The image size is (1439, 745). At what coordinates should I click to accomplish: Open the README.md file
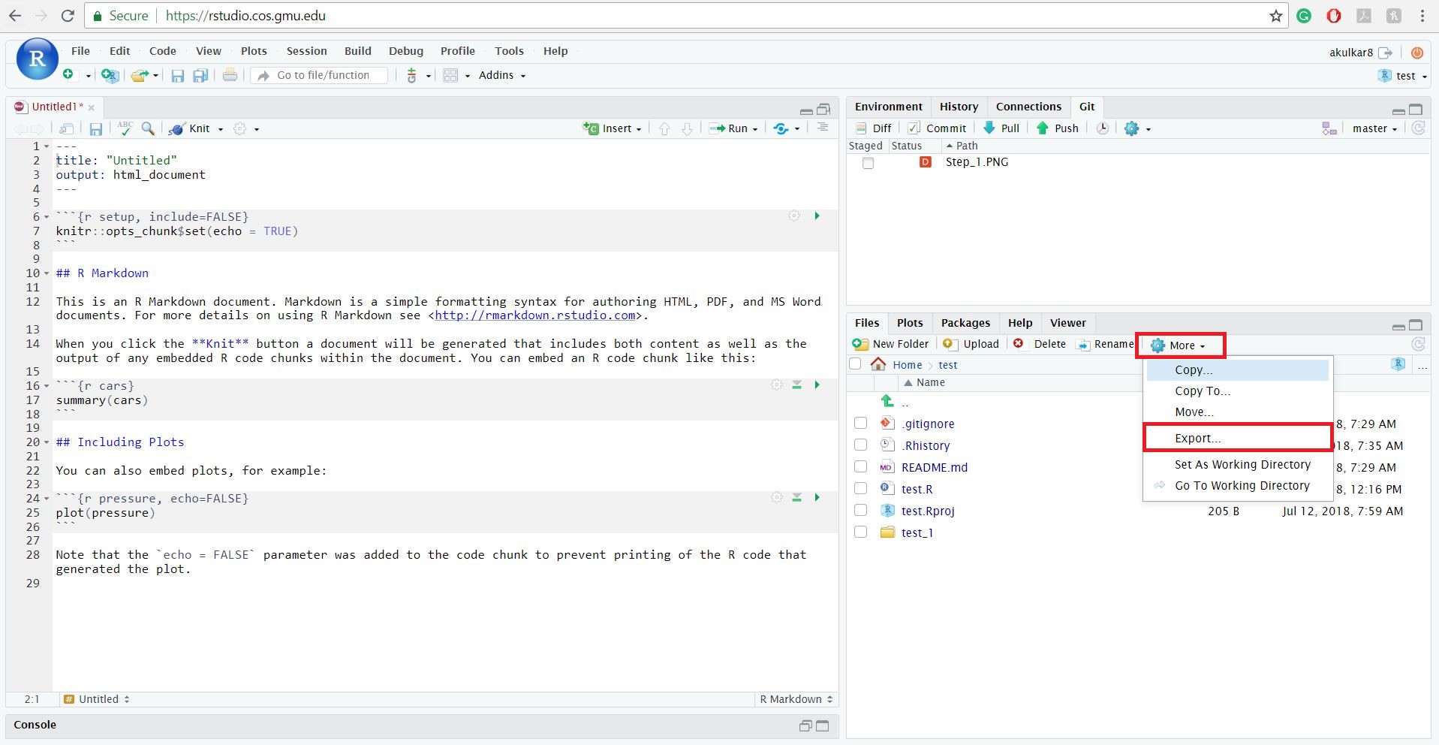pyautogui.click(x=935, y=467)
